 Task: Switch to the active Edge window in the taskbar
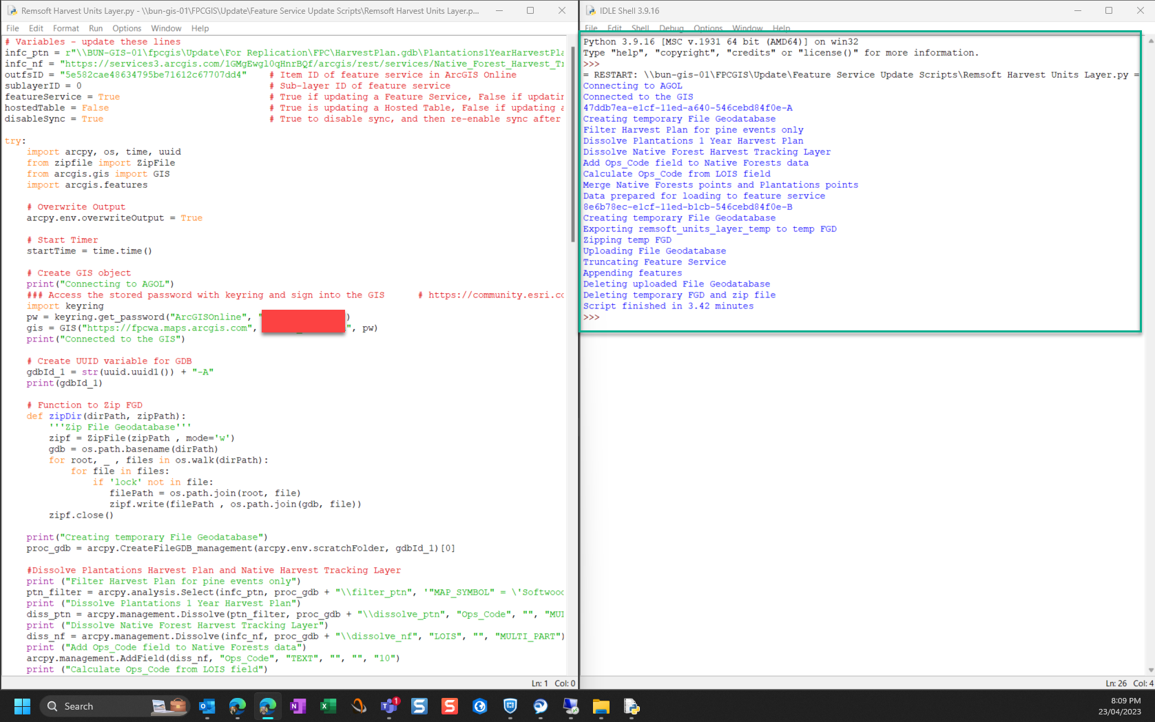pos(268,706)
